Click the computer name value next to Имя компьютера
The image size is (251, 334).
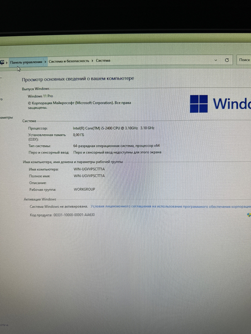coord(89,169)
